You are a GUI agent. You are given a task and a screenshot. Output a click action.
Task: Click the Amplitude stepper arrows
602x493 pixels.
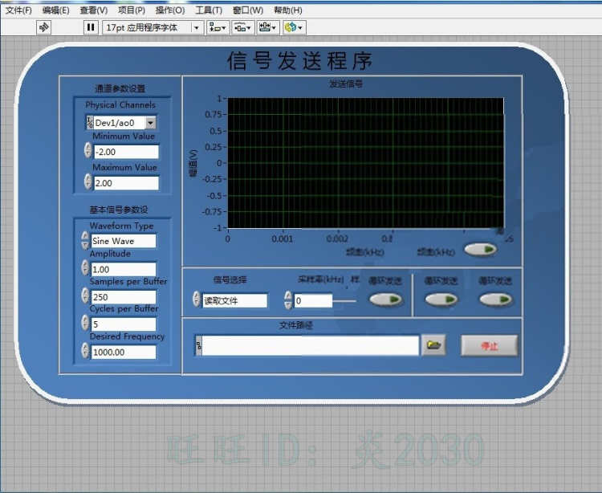click(85, 267)
